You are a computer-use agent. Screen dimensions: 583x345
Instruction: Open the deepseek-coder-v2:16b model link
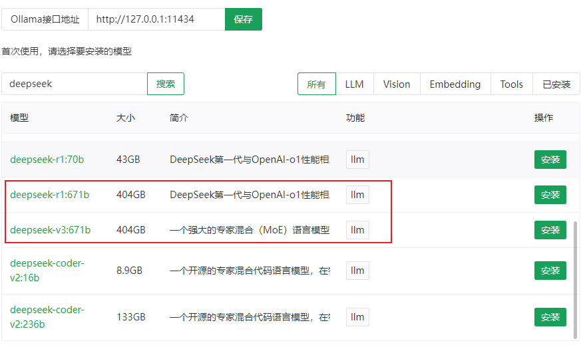(x=47, y=271)
